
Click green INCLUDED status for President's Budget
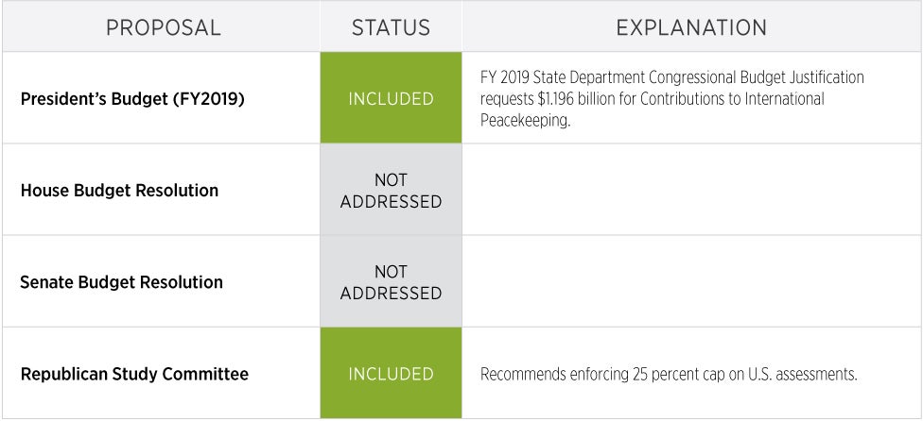(x=391, y=98)
